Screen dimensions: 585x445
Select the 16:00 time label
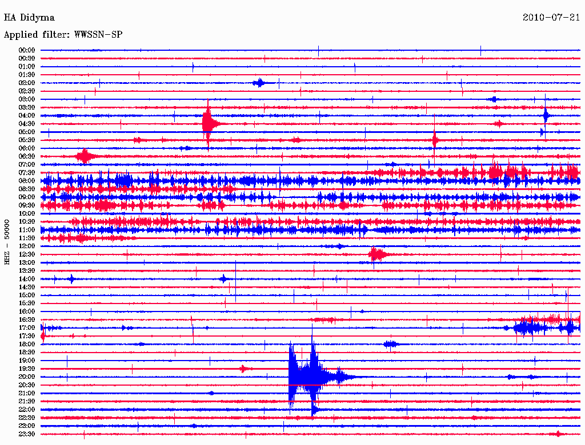point(26,311)
